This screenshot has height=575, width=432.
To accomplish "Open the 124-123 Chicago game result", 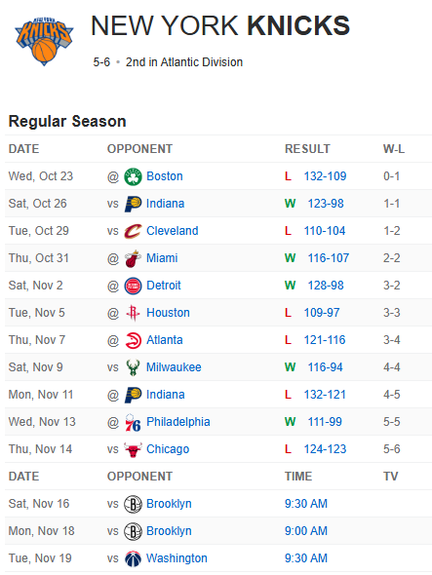I will (325, 449).
